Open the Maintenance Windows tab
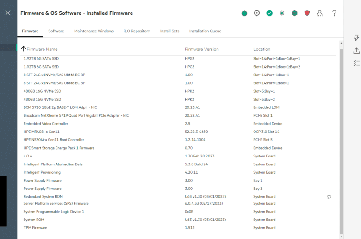The height and width of the screenshot is (239, 361). point(94,31)
